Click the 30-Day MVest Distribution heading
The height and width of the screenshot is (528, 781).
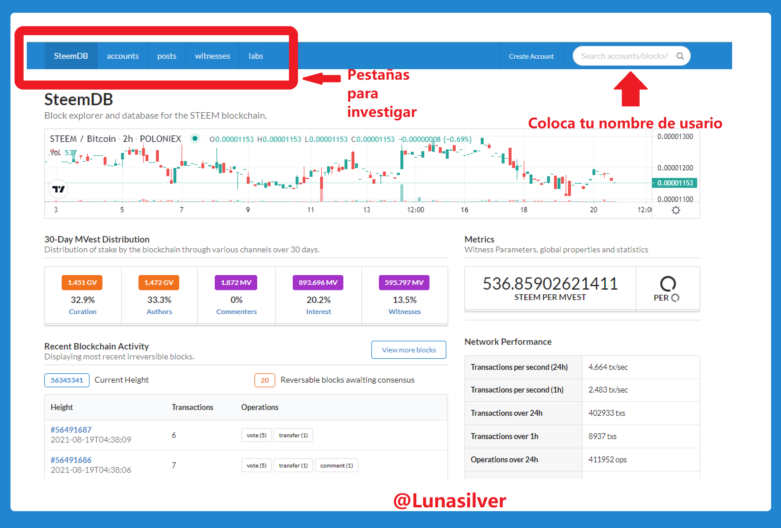pyautogui.click(x=97, y=239)
